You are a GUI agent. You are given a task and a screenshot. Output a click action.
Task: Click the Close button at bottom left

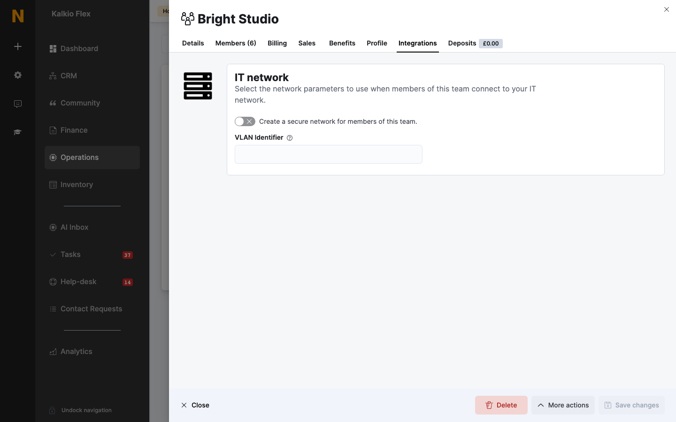coord(195,405)
